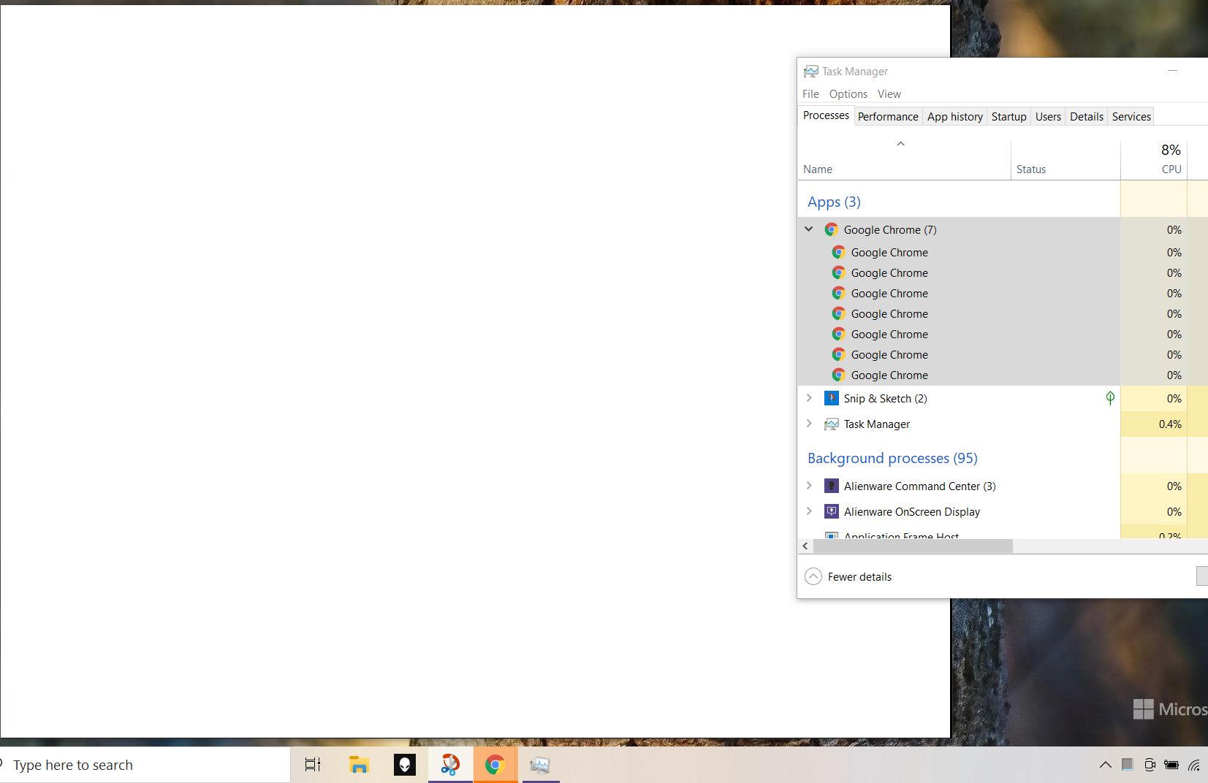This screenshot has height=783, width=1208.
Task: Switch to the Startup tab
Action: click(x=1009, y=117)
